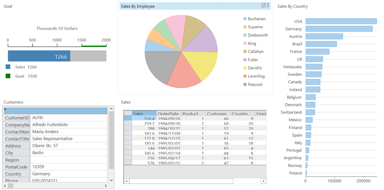
Task: Click the Sales grid horizontal scrollbar thumb
Action: click(181, 181)
